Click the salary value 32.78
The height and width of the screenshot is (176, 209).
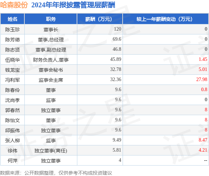coord(116,69)
